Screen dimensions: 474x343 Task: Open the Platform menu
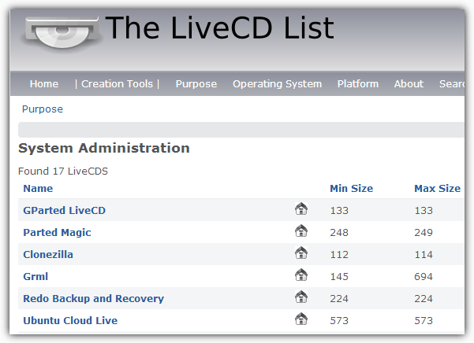coord(358,84)
